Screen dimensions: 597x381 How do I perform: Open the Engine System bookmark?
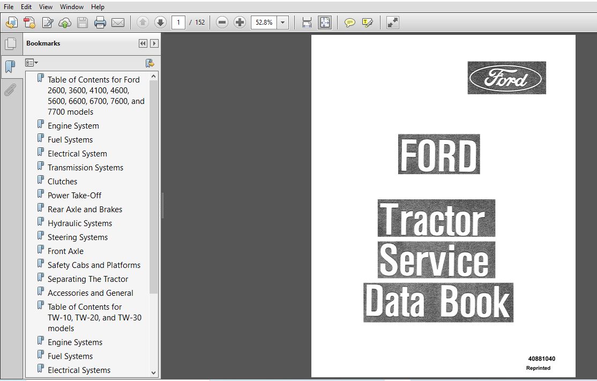pos(73,125)
